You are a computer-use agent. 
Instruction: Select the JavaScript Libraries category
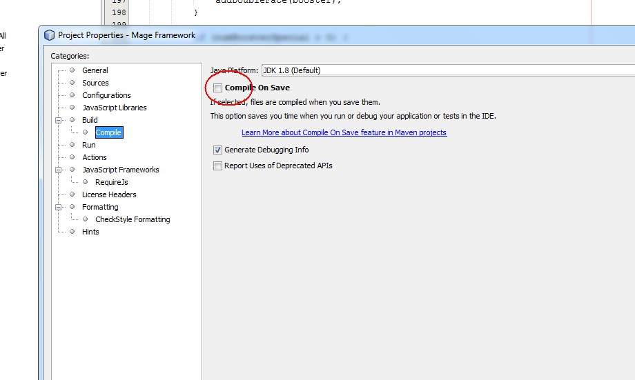(114, 108)
